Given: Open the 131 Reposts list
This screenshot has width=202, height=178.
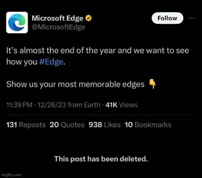Looking at the screenshot, I should pyautogui.click(x=26, y=124).
